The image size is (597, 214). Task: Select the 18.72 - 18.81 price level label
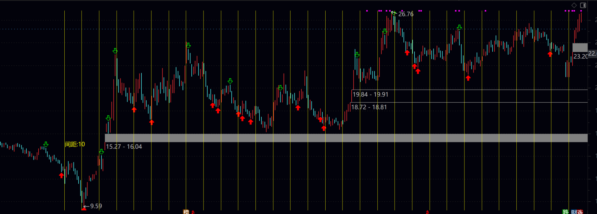pyautogui.click(x=369, y=107)
